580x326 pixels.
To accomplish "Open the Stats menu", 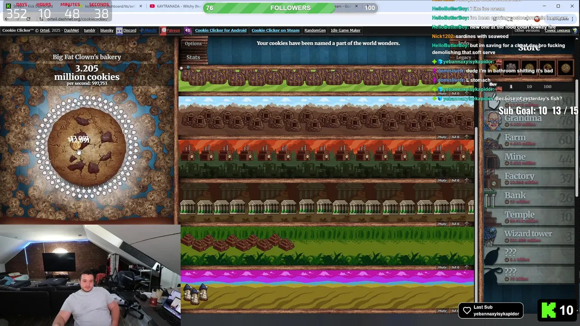I will click(193, 57).
